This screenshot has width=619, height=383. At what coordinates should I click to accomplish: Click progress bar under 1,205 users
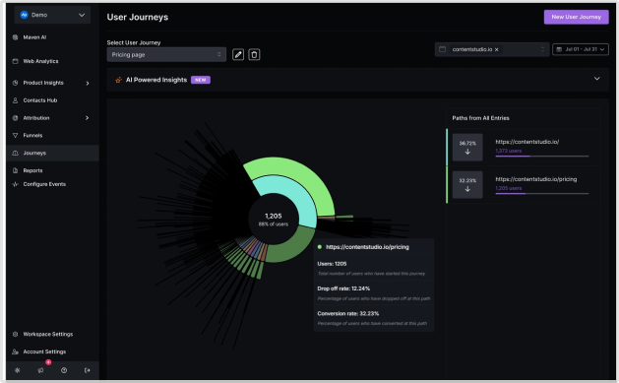tap(542, 194)
